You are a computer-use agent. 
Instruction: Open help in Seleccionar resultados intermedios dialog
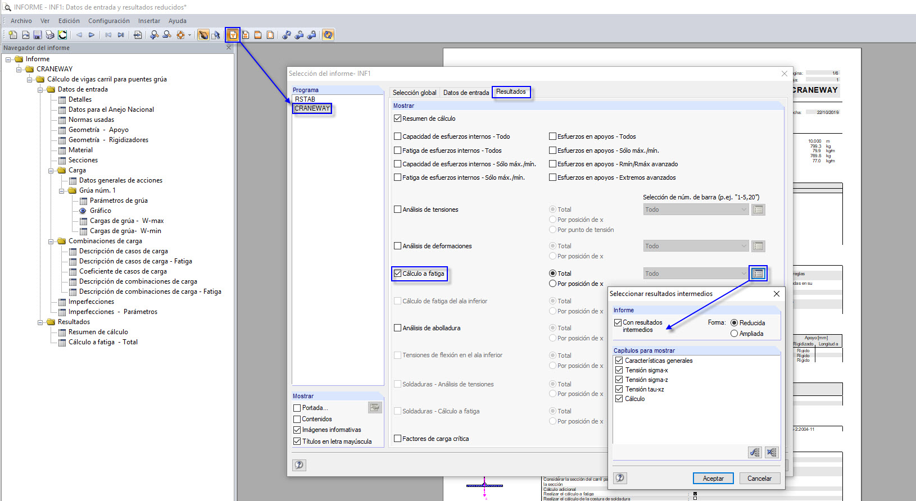(620, 478)
